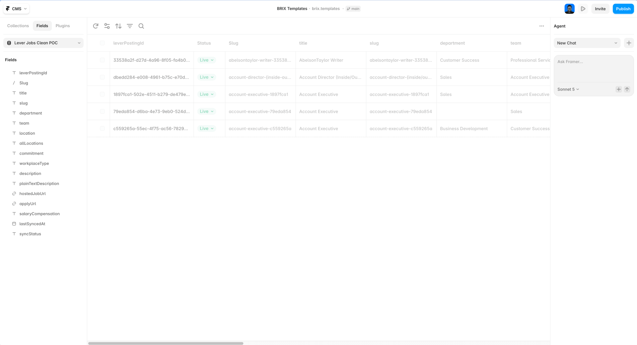Click the attach plus icon in Agent input
The width and height of the screenshot is (637, 345).
[x=619, y=89]
